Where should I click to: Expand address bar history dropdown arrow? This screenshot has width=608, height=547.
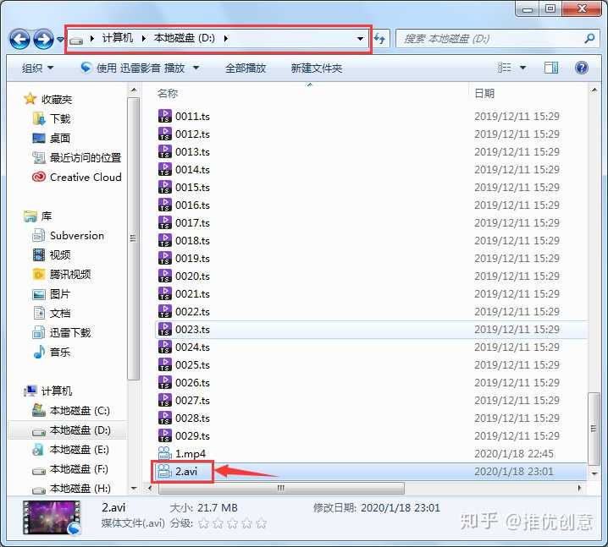pos(360,39)
